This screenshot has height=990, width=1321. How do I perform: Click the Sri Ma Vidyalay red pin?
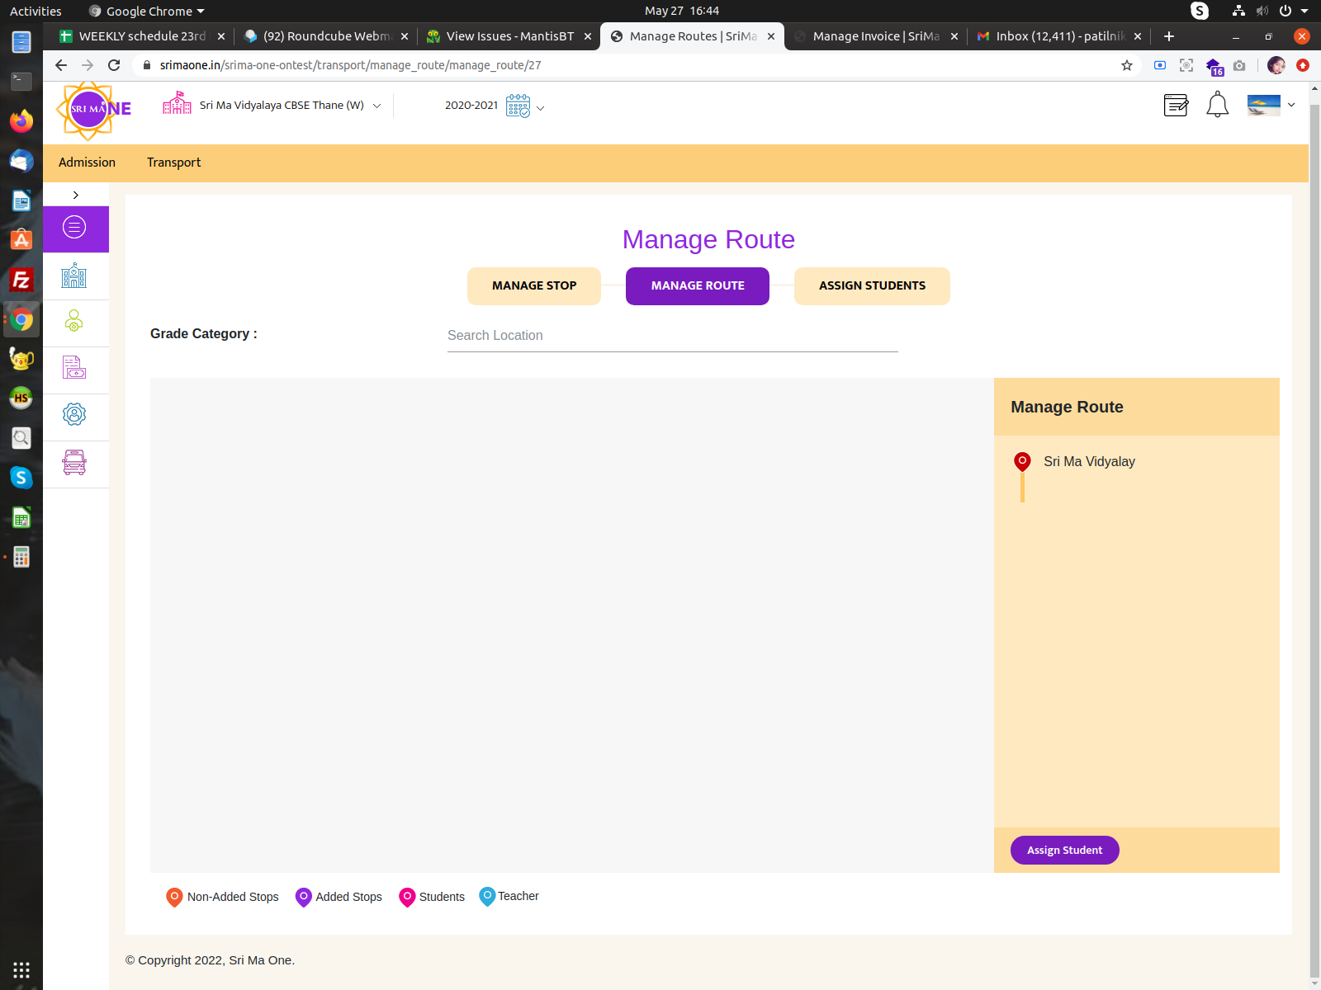pyautogui.click(x=1022, y=461)
